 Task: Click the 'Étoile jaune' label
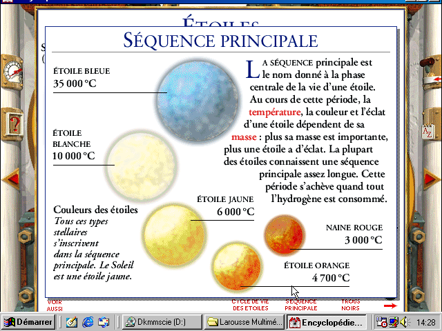tap(225, 199)
